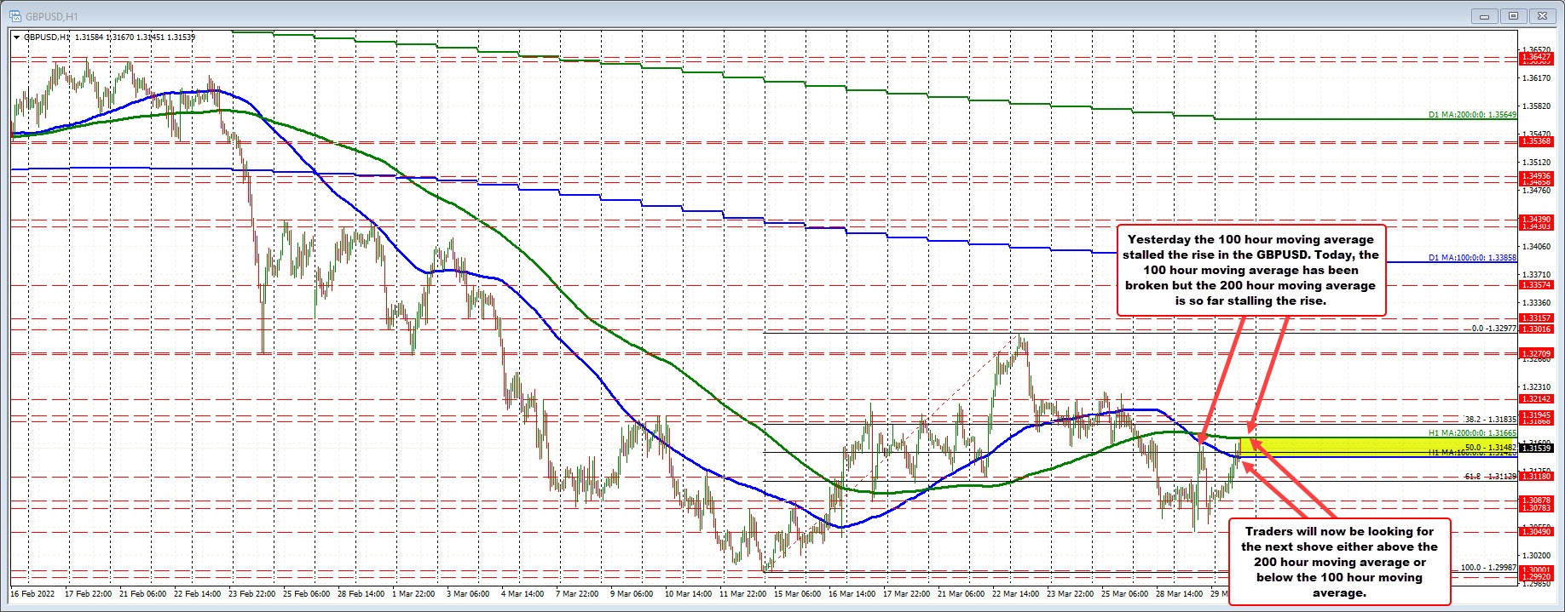Select the D1 MA:100 1.33858 label
Image resolution: width=1565 pixels, height=612 pixels.
(x=1472, y=257)
